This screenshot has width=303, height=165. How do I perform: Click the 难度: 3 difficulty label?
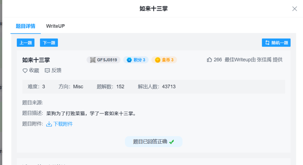pos(36,86)
